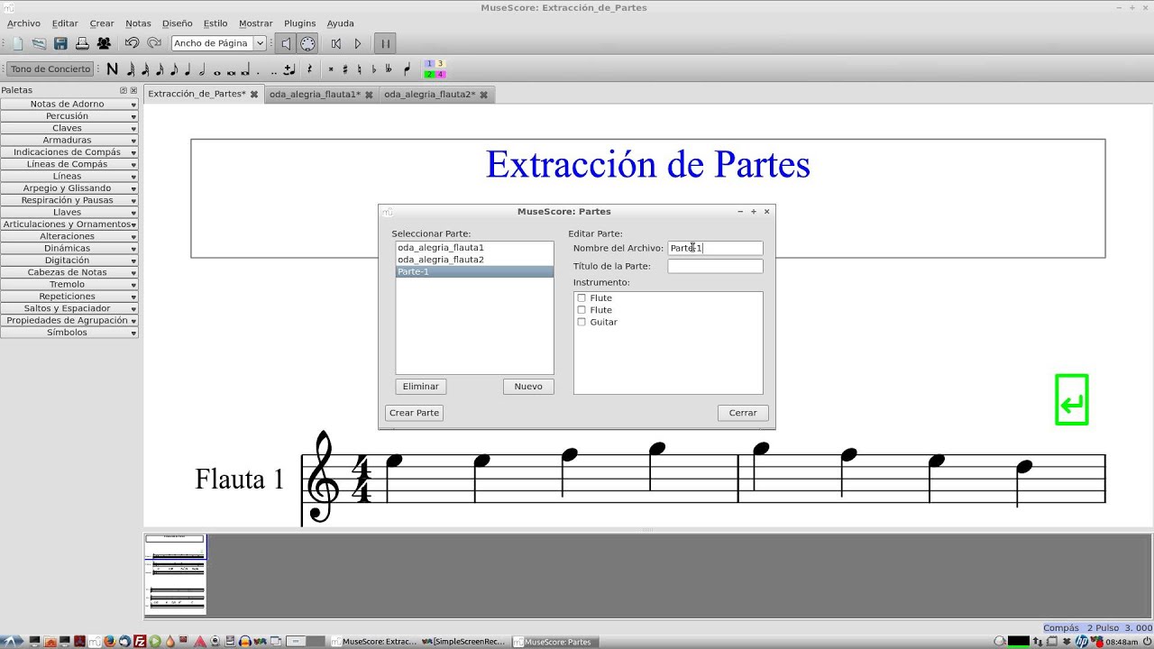The width and height of the screenshot is (1154, 649).
Task: Toggle MIDI input with the round connector icon
Action: [x=307, y=43]
